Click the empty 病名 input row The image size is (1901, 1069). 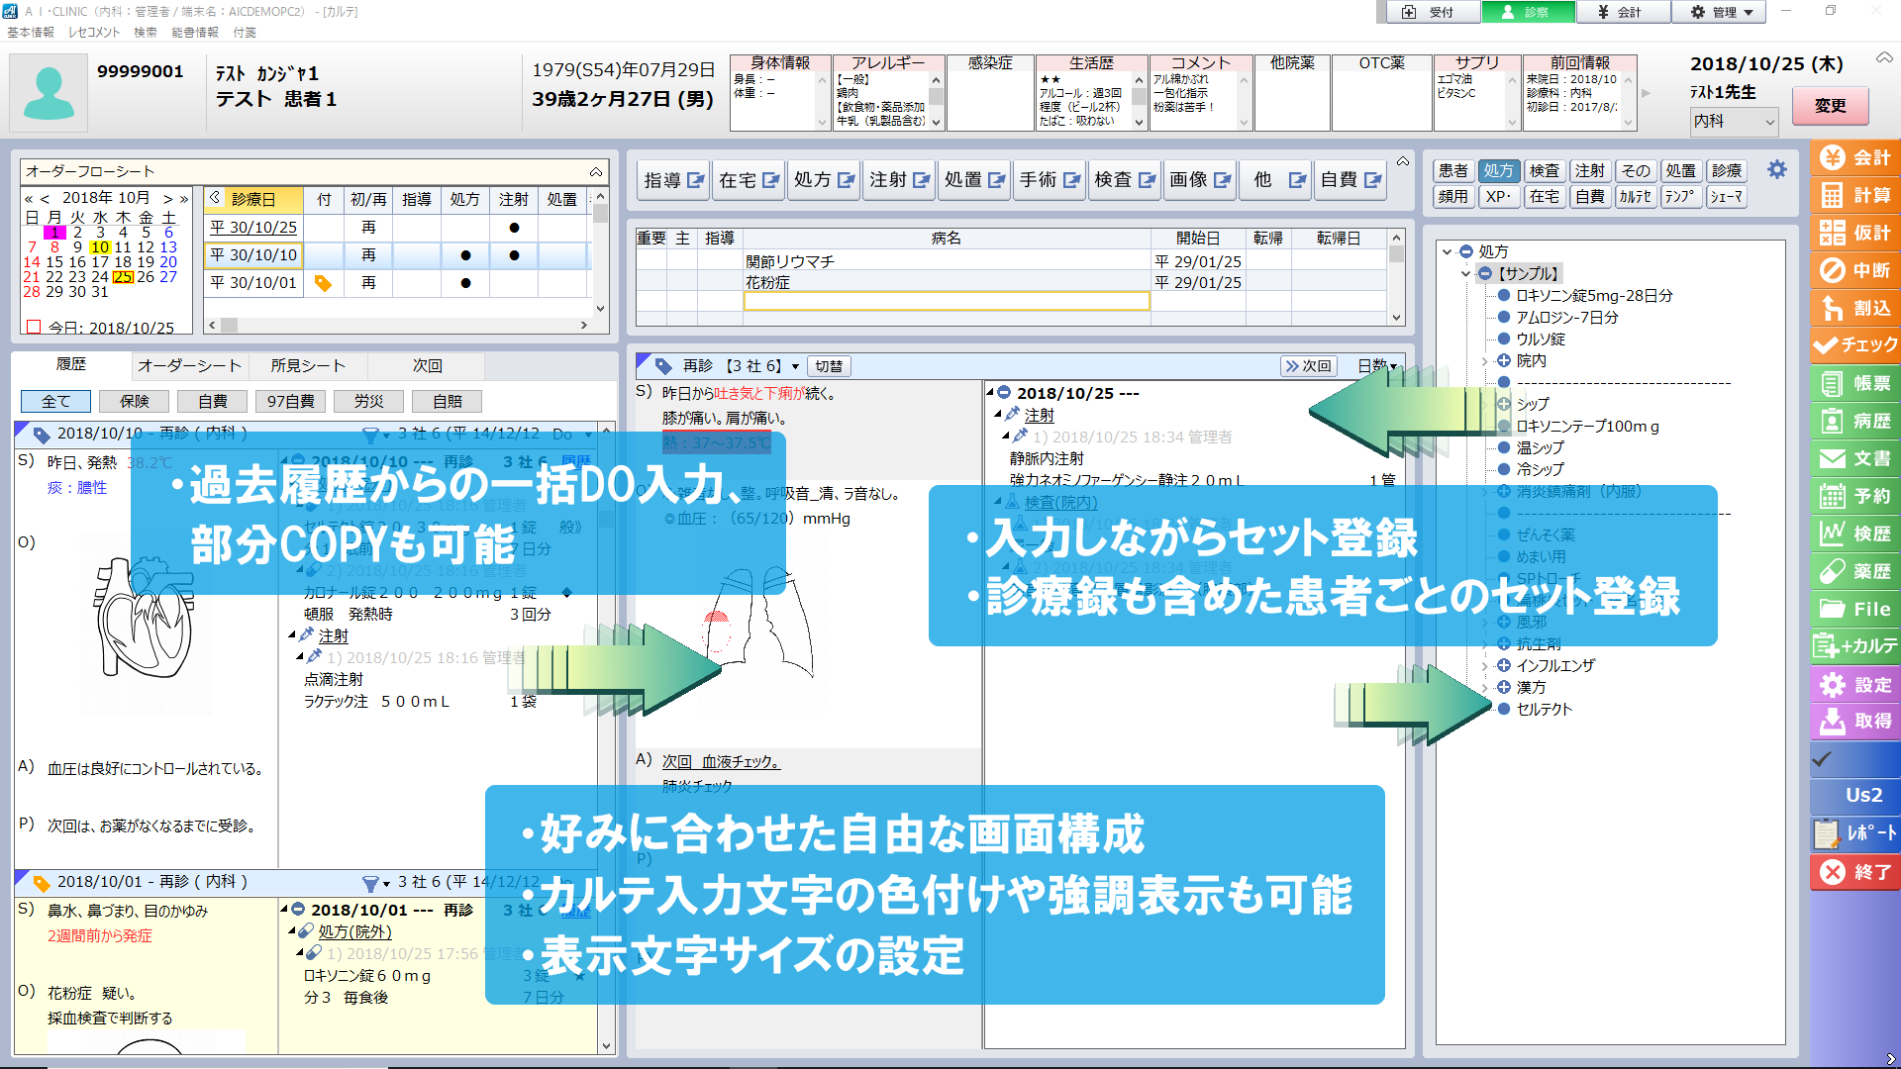[x=946, y=301]
